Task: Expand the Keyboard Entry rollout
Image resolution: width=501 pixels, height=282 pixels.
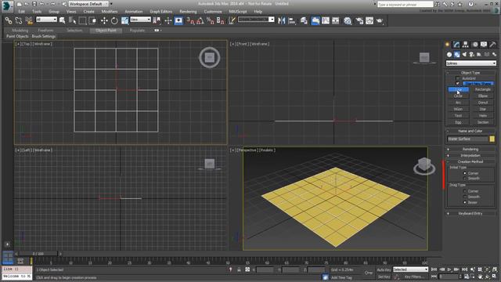Action: point(470,214)
